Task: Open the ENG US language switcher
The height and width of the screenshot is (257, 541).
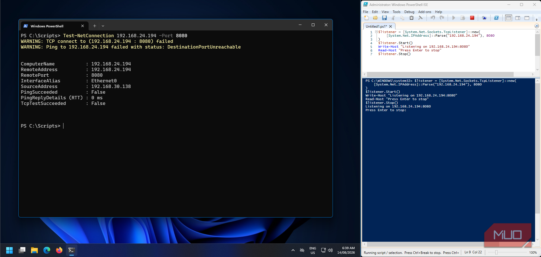Action: pyautogui.click(x=313, y=251)
